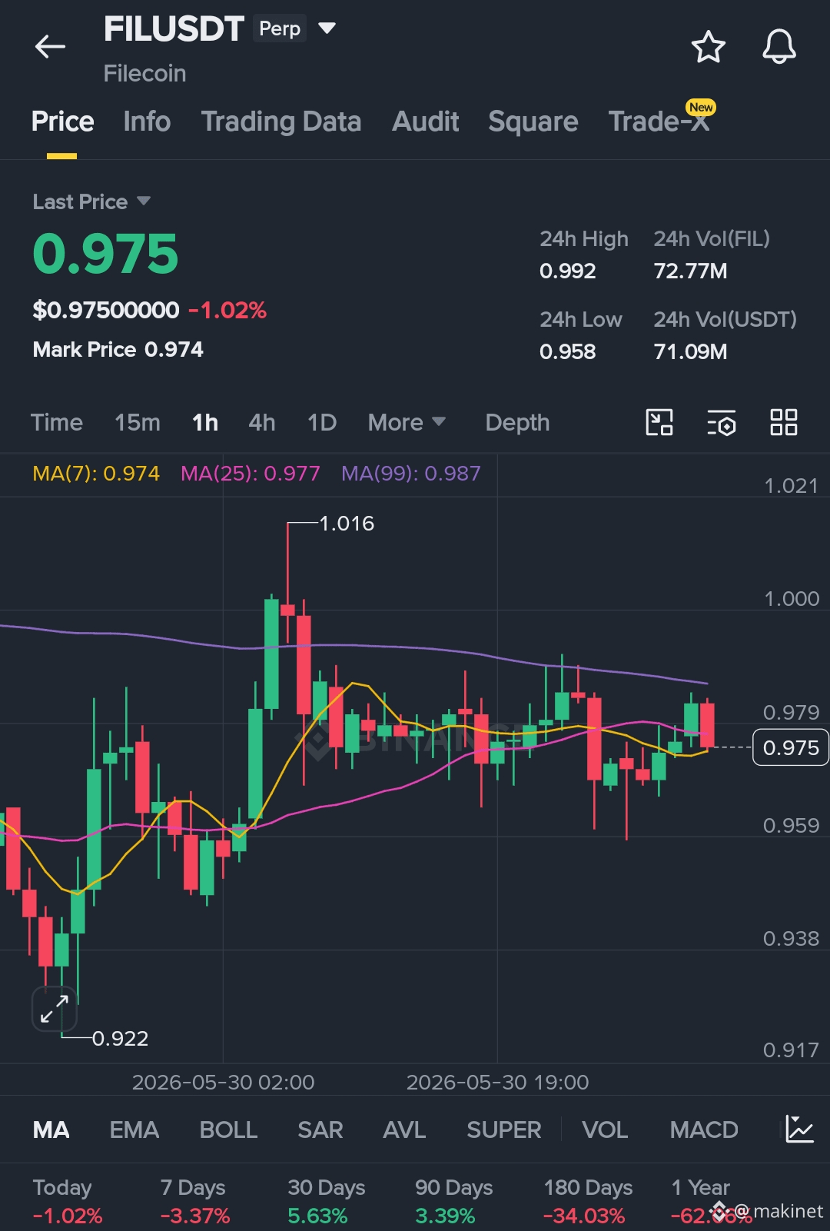Enable the BOLL indicator
Viewport: 830px width, 1231px height.
pos(228,1130)
